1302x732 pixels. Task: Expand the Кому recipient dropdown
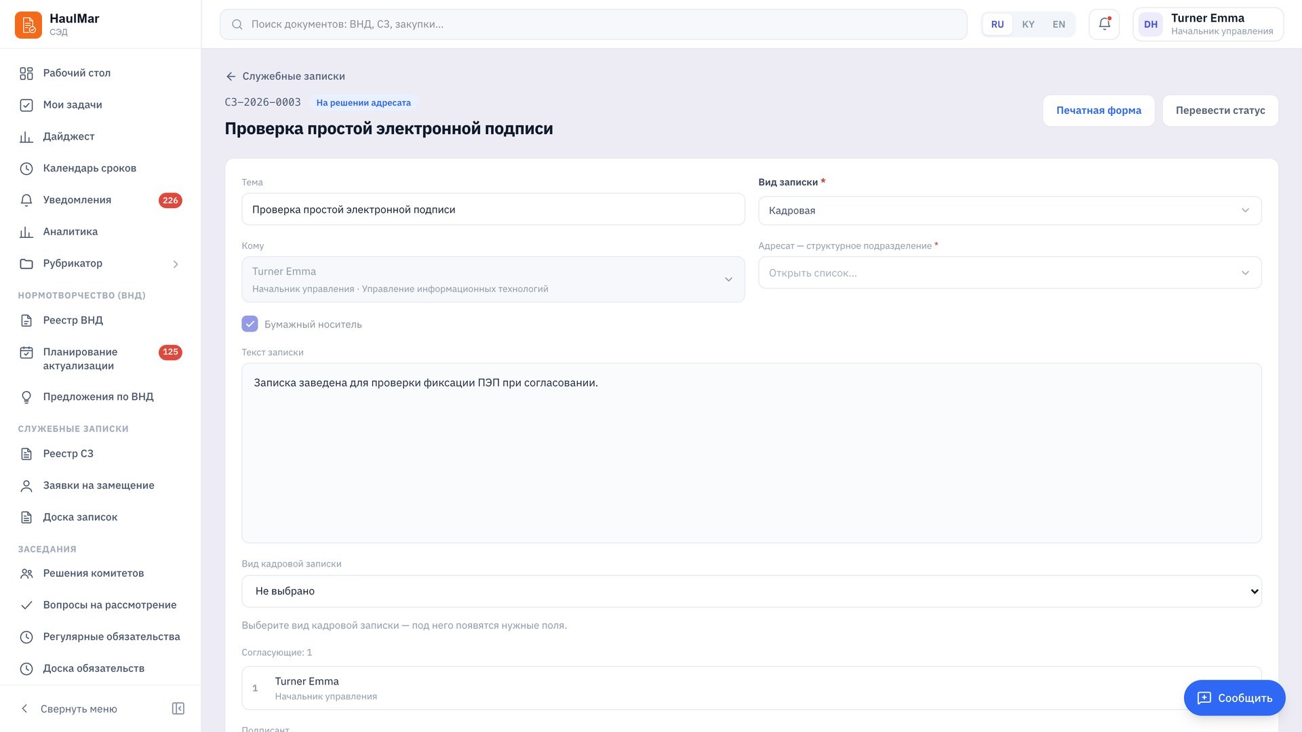[x=493, y=279]
